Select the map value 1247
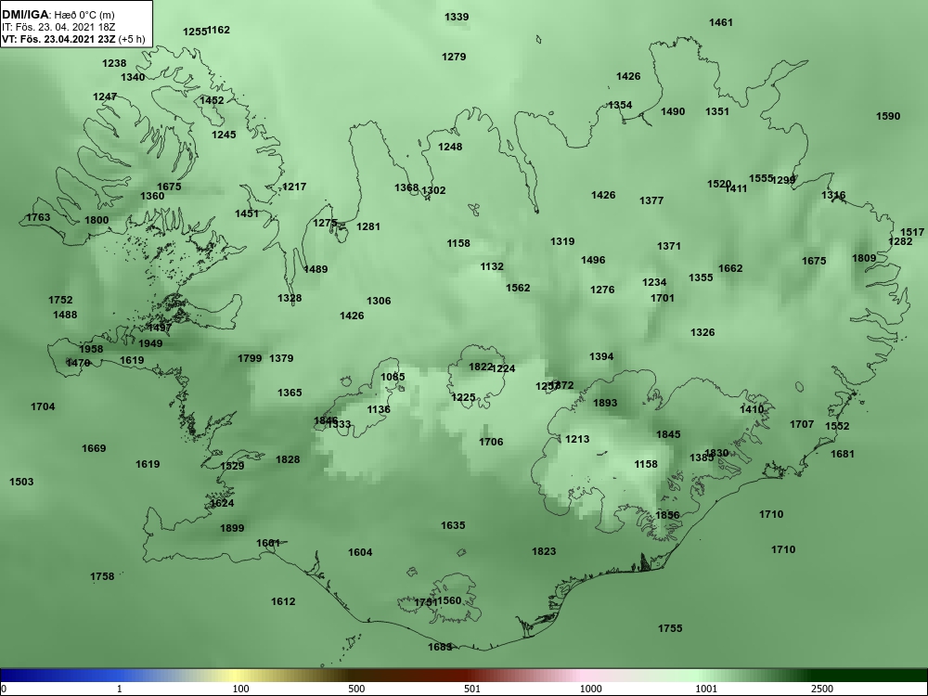The height and width of the screenshot is (696, 928). [105, 97]
